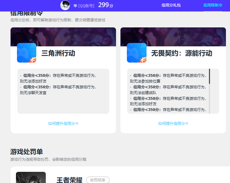Click the scrollbar in the 无畏契约 restriction list
Screen dimensions: 230x183
coord(209,76)
